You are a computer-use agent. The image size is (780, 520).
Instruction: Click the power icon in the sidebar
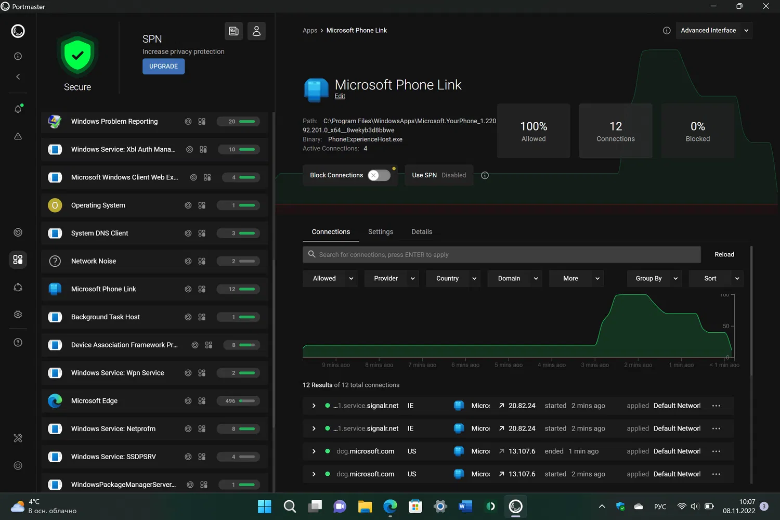18,466
